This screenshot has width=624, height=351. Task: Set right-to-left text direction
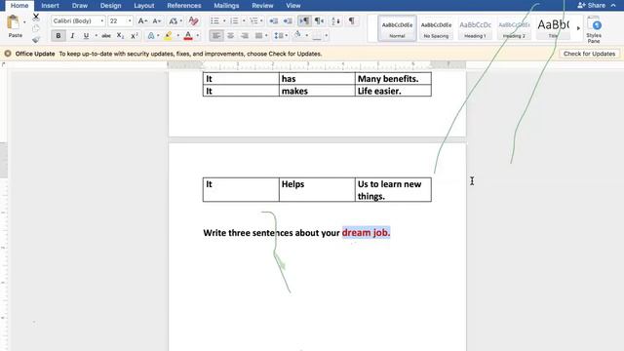[319, 21]
